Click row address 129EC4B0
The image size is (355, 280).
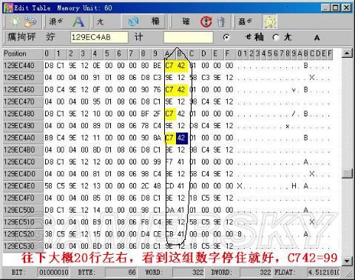[x=23, y=150]
